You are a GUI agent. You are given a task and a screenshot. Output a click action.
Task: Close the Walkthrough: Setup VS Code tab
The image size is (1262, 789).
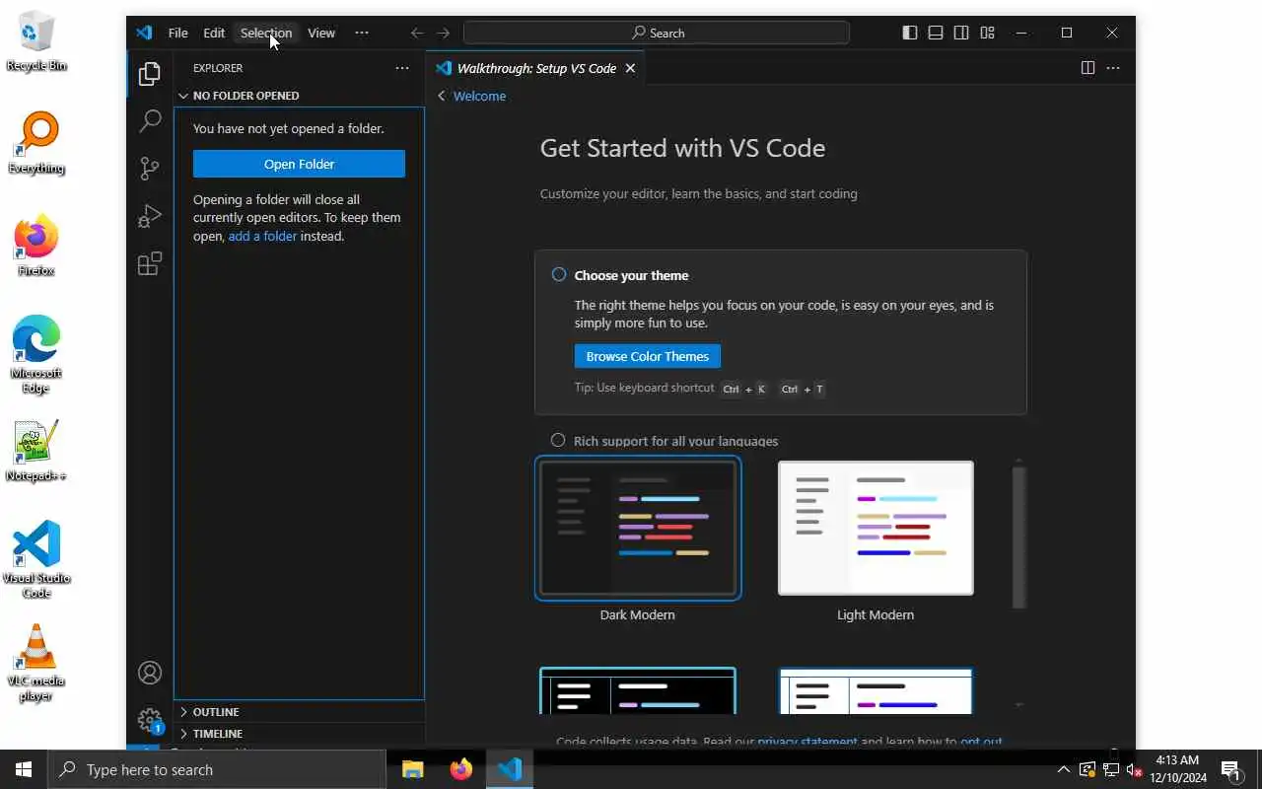coord(630,68)
